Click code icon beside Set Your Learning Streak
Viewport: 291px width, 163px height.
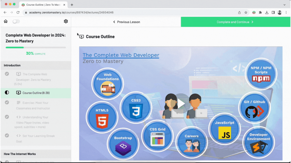(x=18, y=136)
